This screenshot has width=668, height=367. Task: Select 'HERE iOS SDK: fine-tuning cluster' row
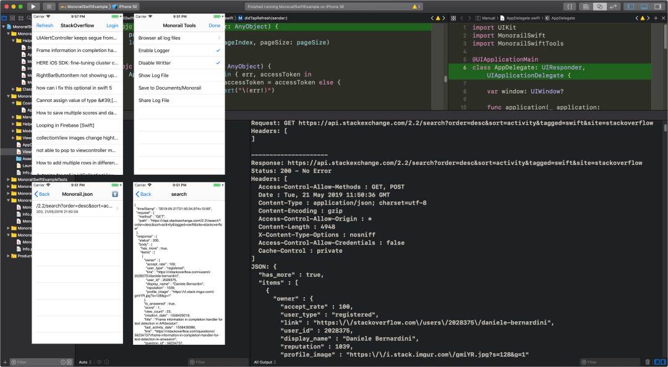[x=77, y=62]
